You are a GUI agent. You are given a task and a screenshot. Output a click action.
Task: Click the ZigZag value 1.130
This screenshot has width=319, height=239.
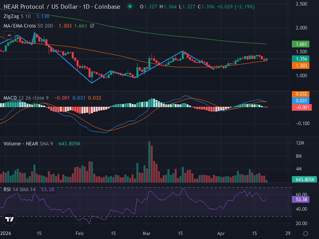coord(43,16)
